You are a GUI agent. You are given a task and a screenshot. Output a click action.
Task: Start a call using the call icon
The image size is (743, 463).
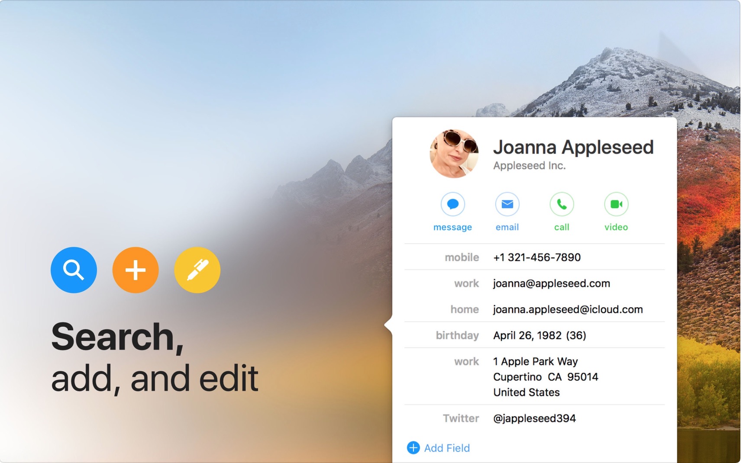(562, 204)
